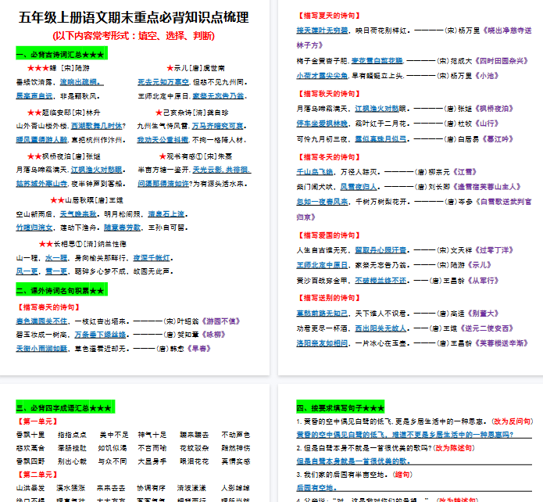
Task: Select green heading 一、必背古诗词汇总
Action: click(x=60, y=54)
